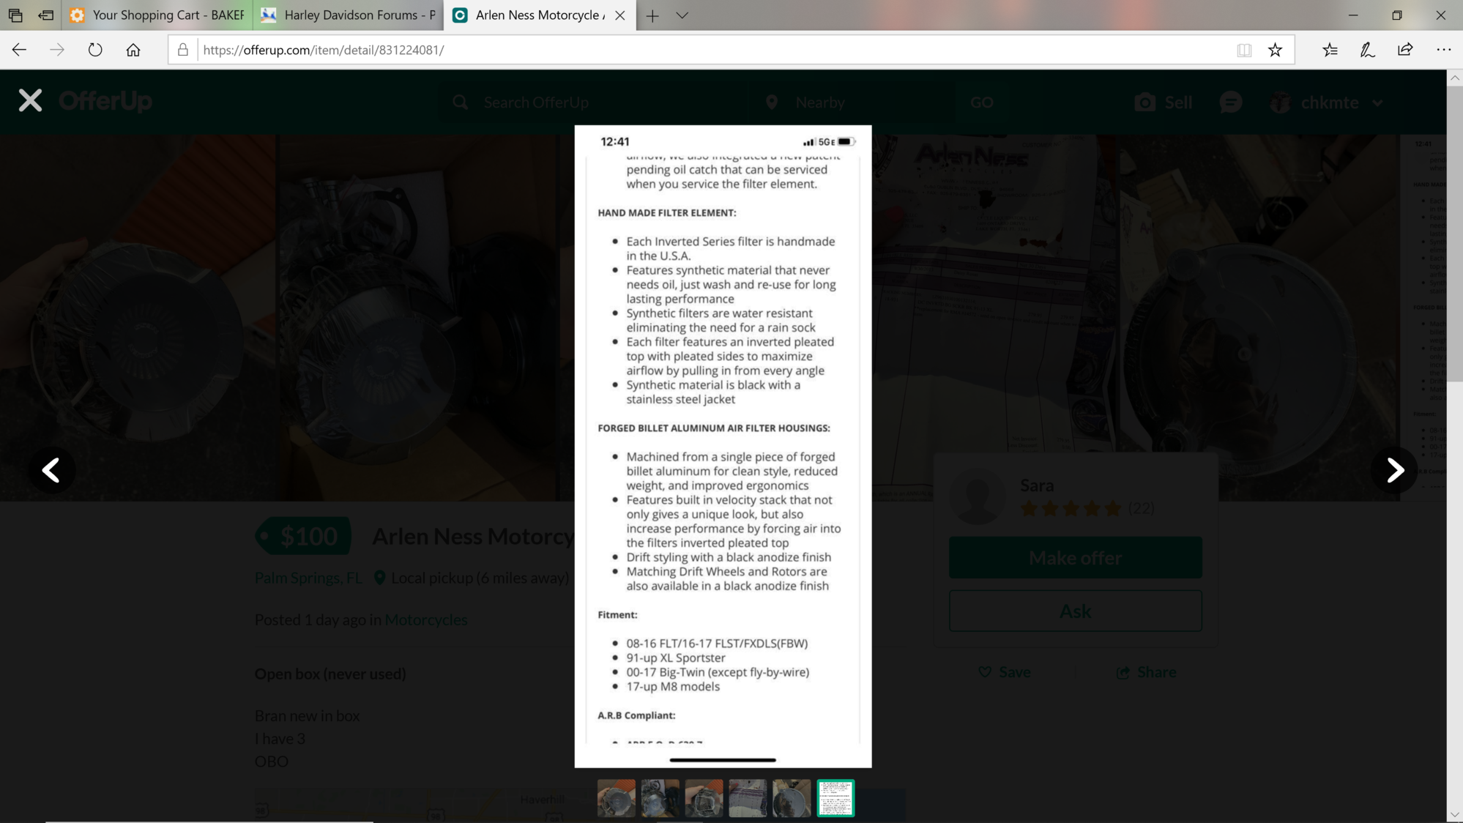
Task: Add page to favorites star icon
Action: point(1276,50)
